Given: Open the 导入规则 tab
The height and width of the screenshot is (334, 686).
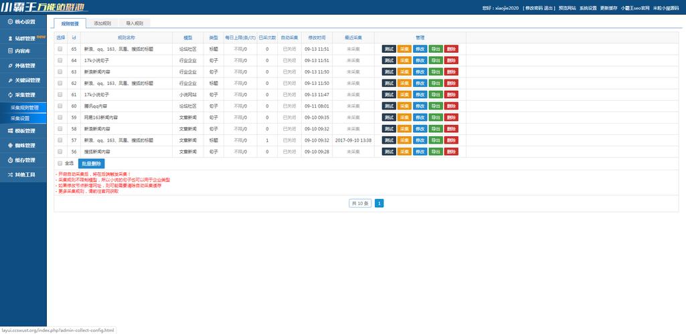Looking at the screenshot, I should pos(135,23).
